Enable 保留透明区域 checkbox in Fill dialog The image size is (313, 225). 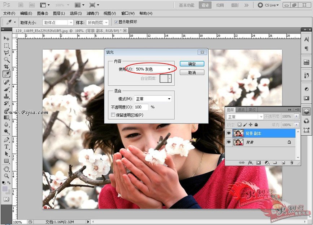(x=113, y=115)
